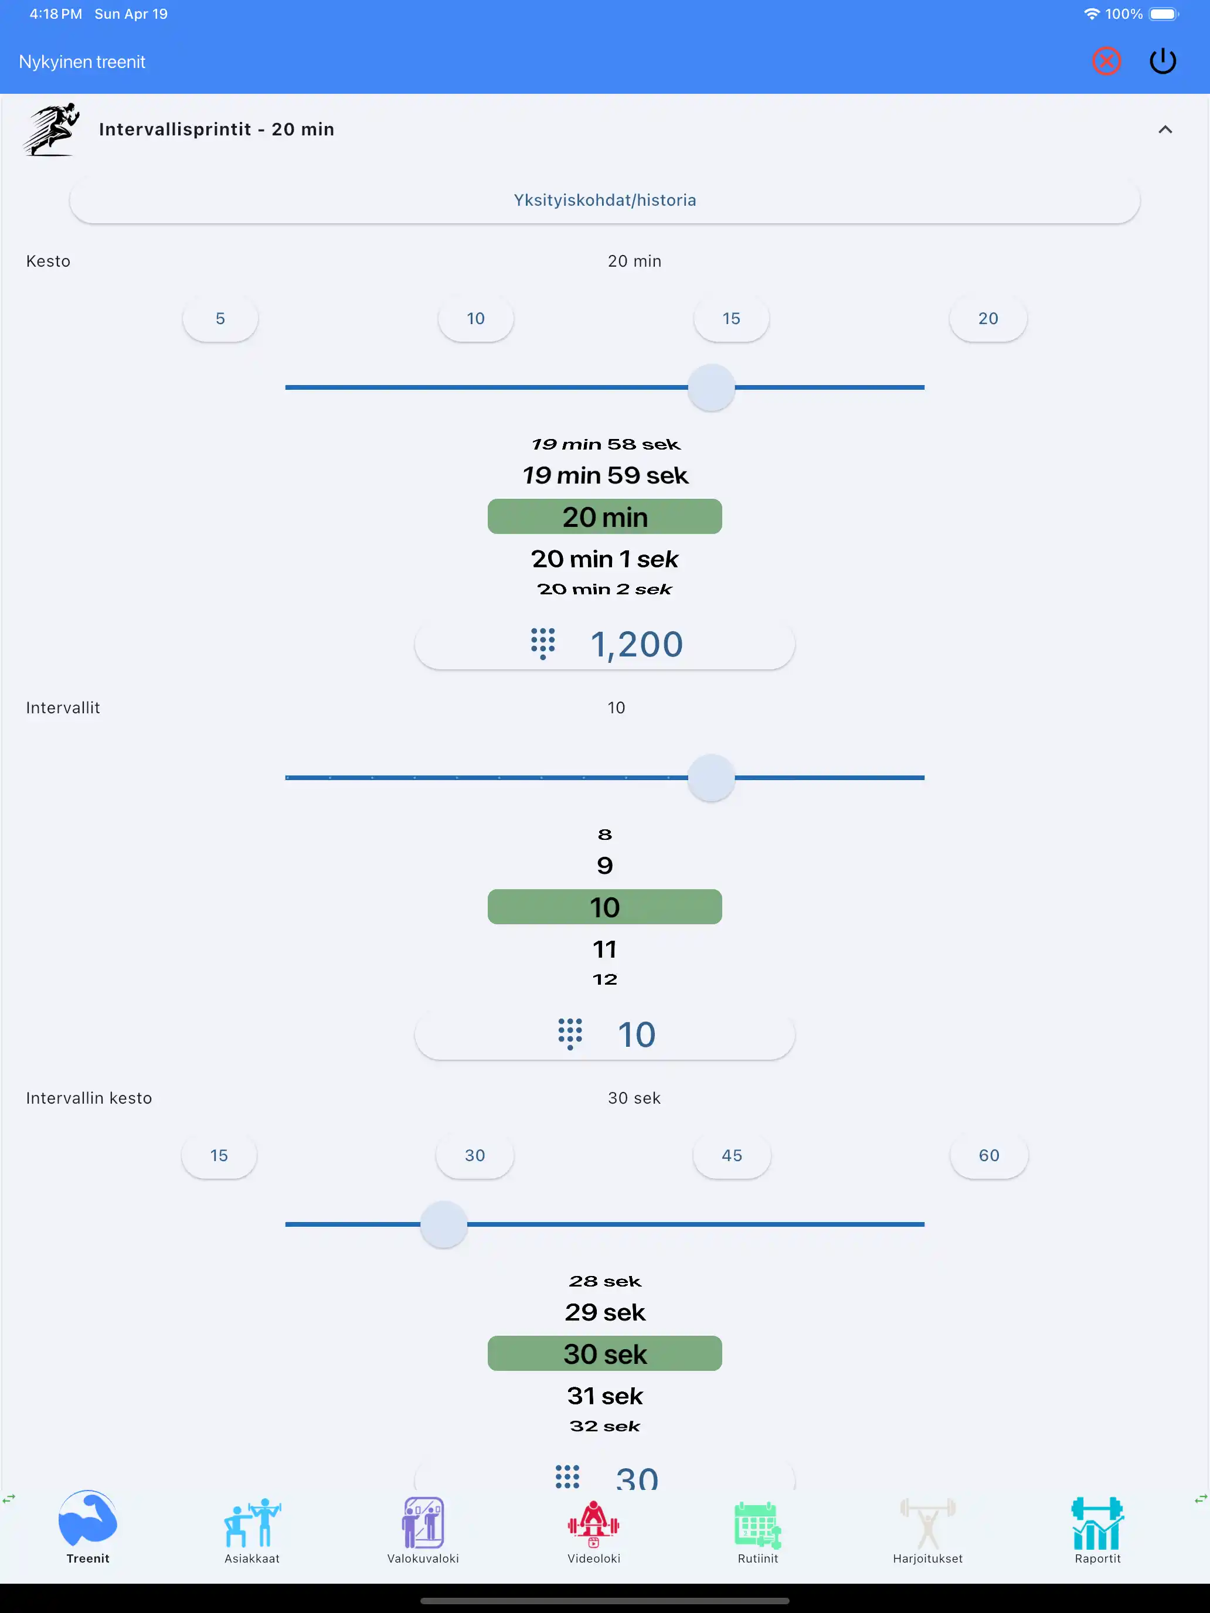Viewport: 1210px width, 1613px height.
Task: Set Kesto preset to 15
Action: pos(731,318)
